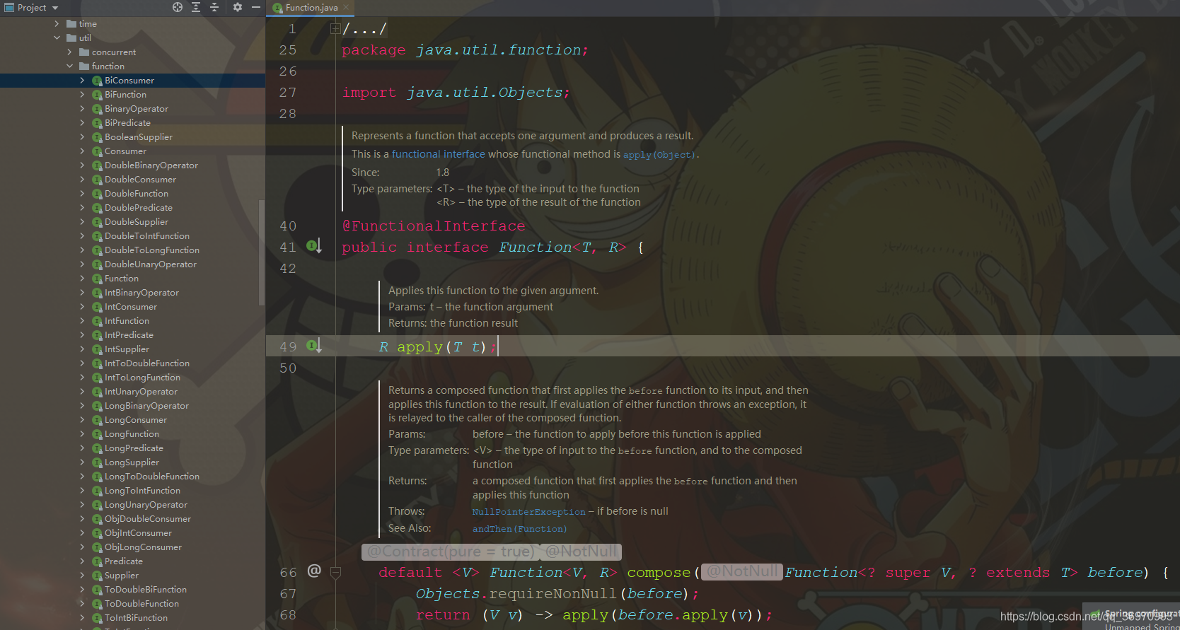The image size is (1180, 630).
Task: Open Project panel settings gear
Action: click(238, 7)
